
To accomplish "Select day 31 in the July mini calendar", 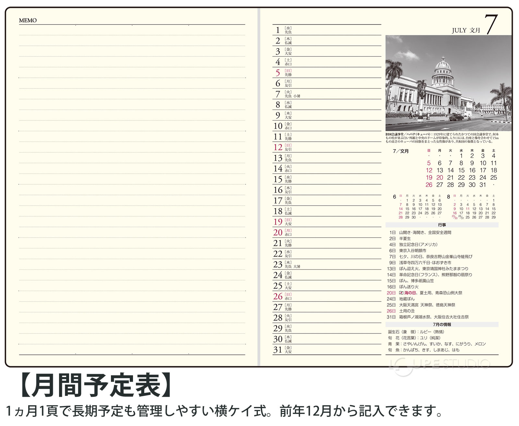I will [x=483, y=185].
